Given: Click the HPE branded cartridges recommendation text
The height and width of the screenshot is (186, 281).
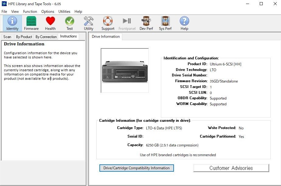Looking at the screenshot, I should pos(178,155).
